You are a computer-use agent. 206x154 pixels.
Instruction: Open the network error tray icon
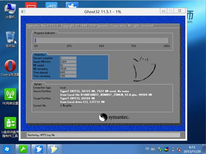point(179,149)
